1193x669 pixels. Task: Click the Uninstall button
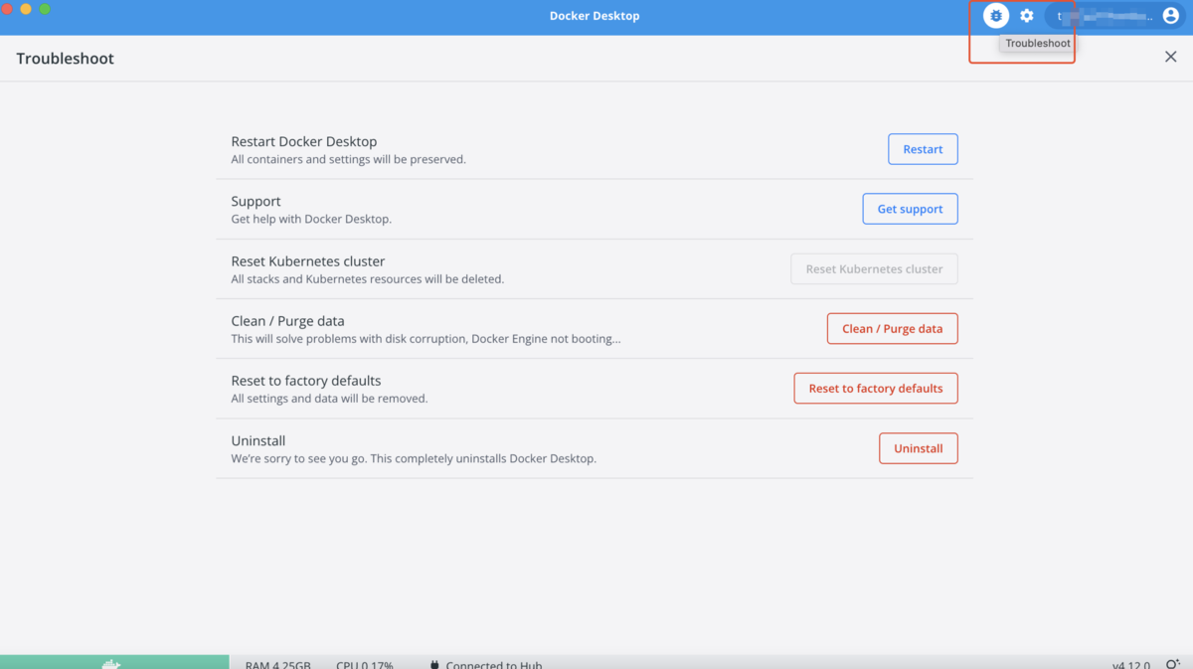[x=918, y=447]
